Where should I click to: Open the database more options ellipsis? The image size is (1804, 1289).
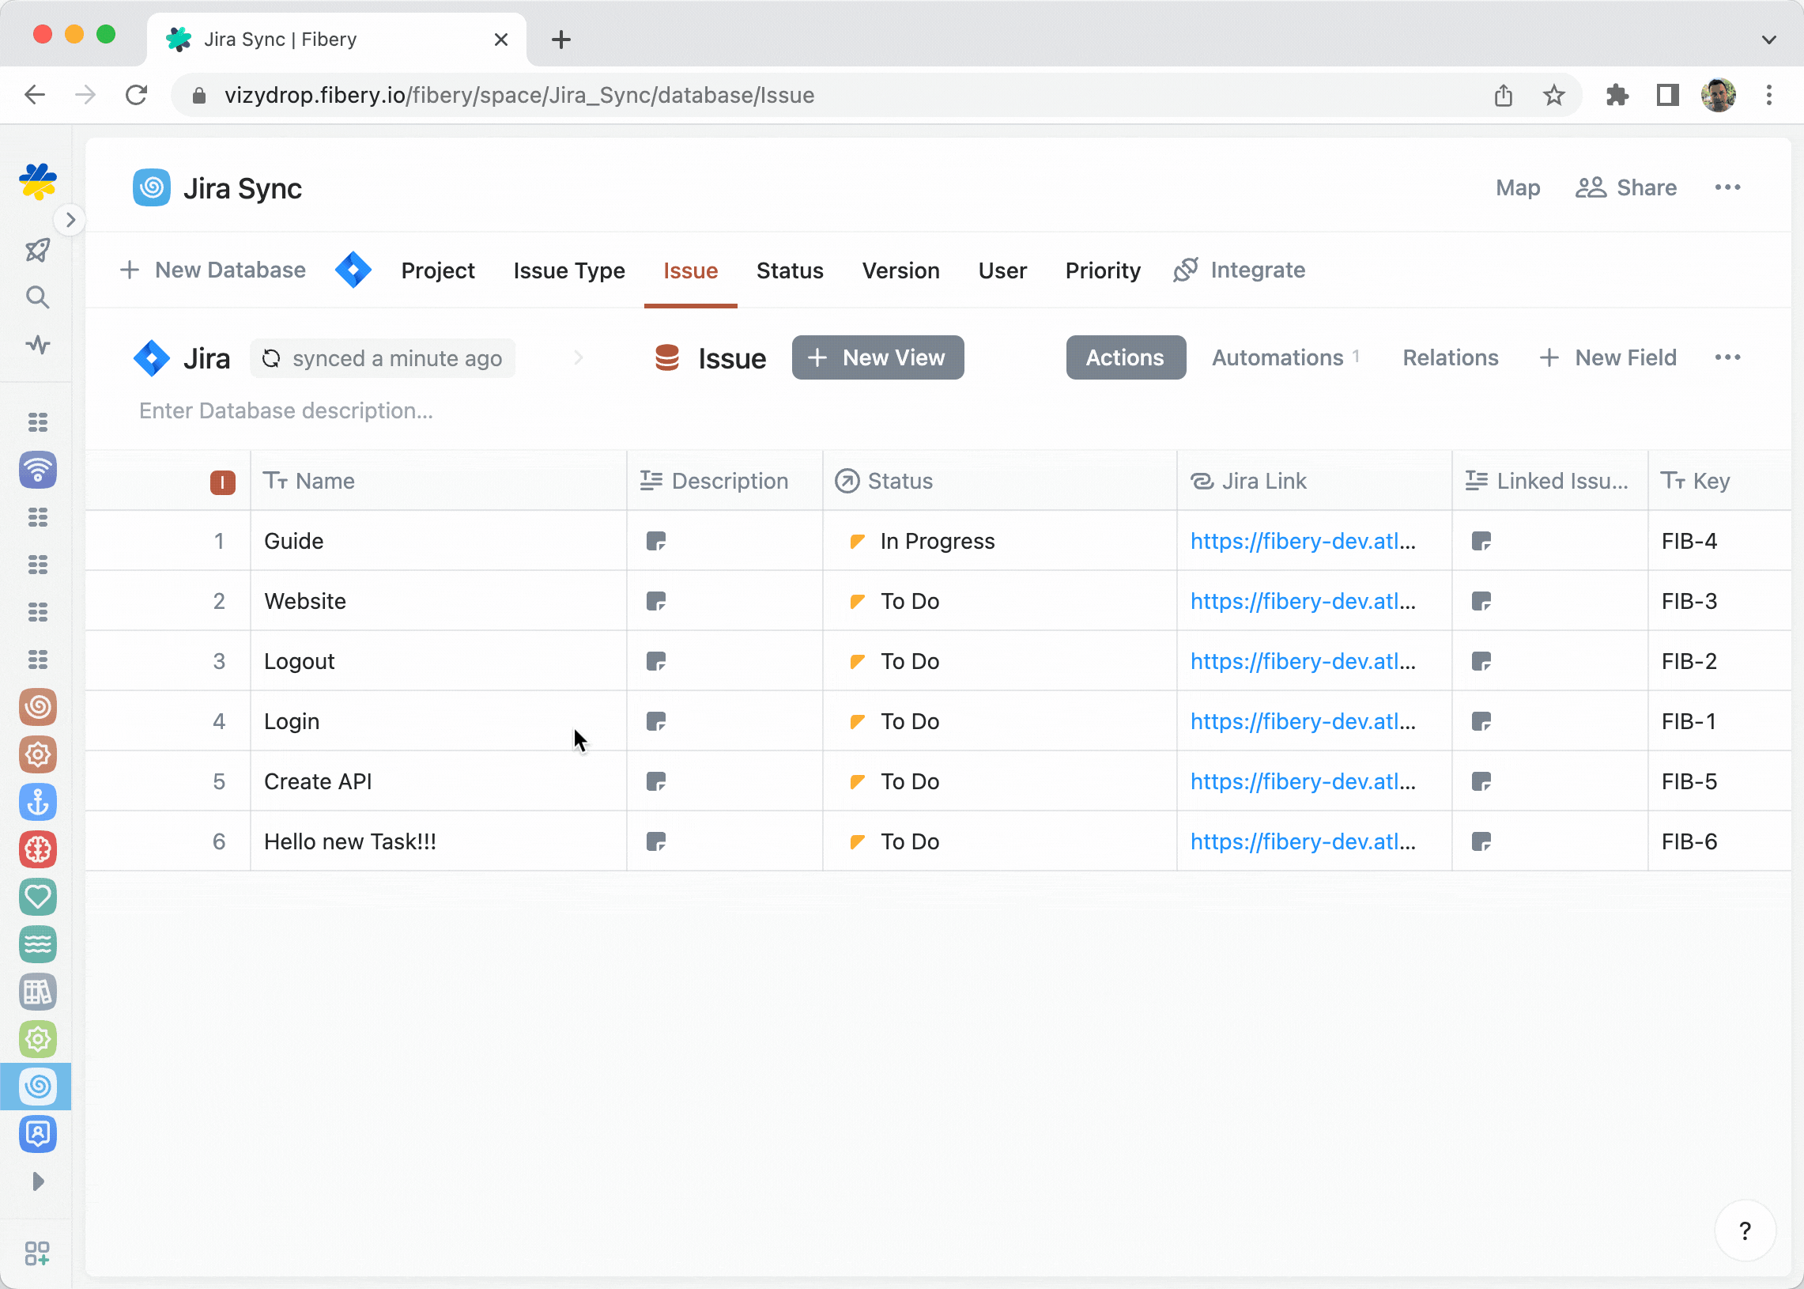click(x=1727, y=358)
